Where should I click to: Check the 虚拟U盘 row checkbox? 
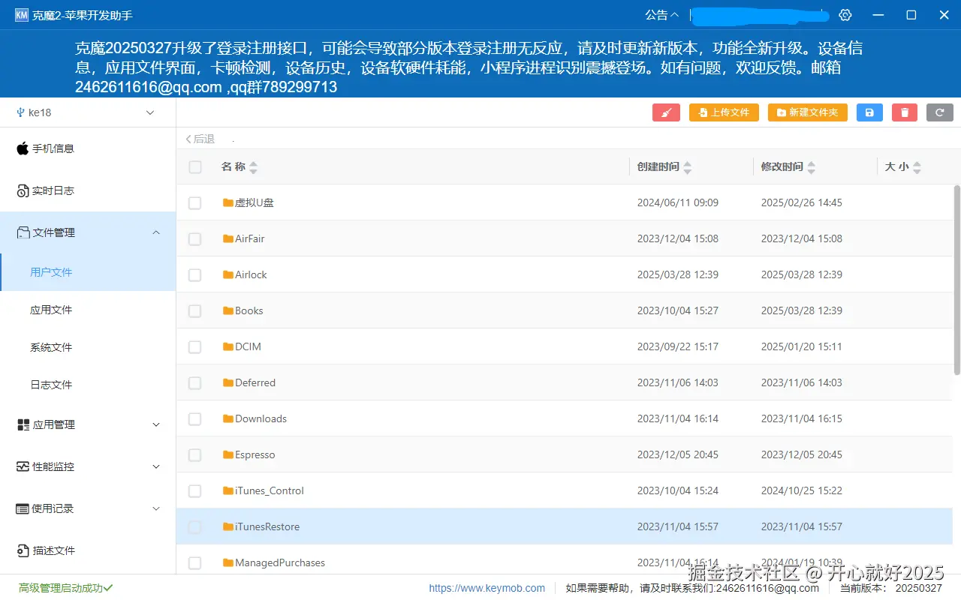coord(194,203)
